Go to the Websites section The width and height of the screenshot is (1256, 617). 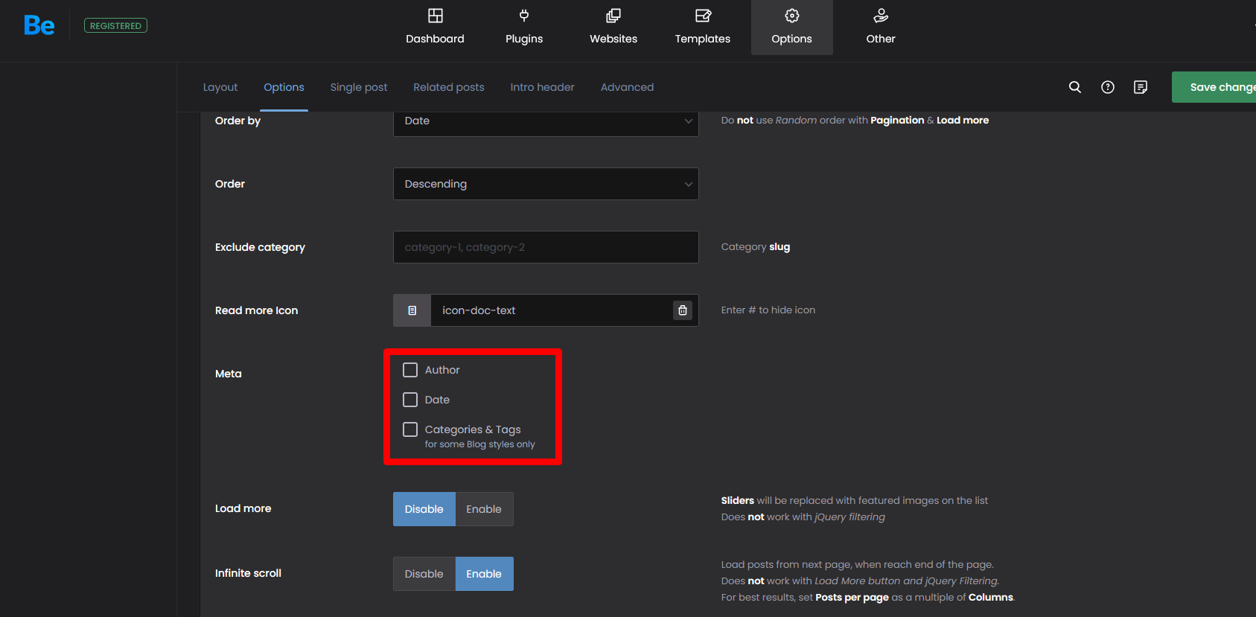click(613, 27)
